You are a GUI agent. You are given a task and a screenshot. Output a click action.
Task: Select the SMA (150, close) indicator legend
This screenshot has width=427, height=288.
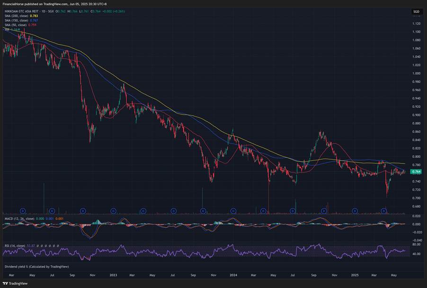click(x=17, y=20)
